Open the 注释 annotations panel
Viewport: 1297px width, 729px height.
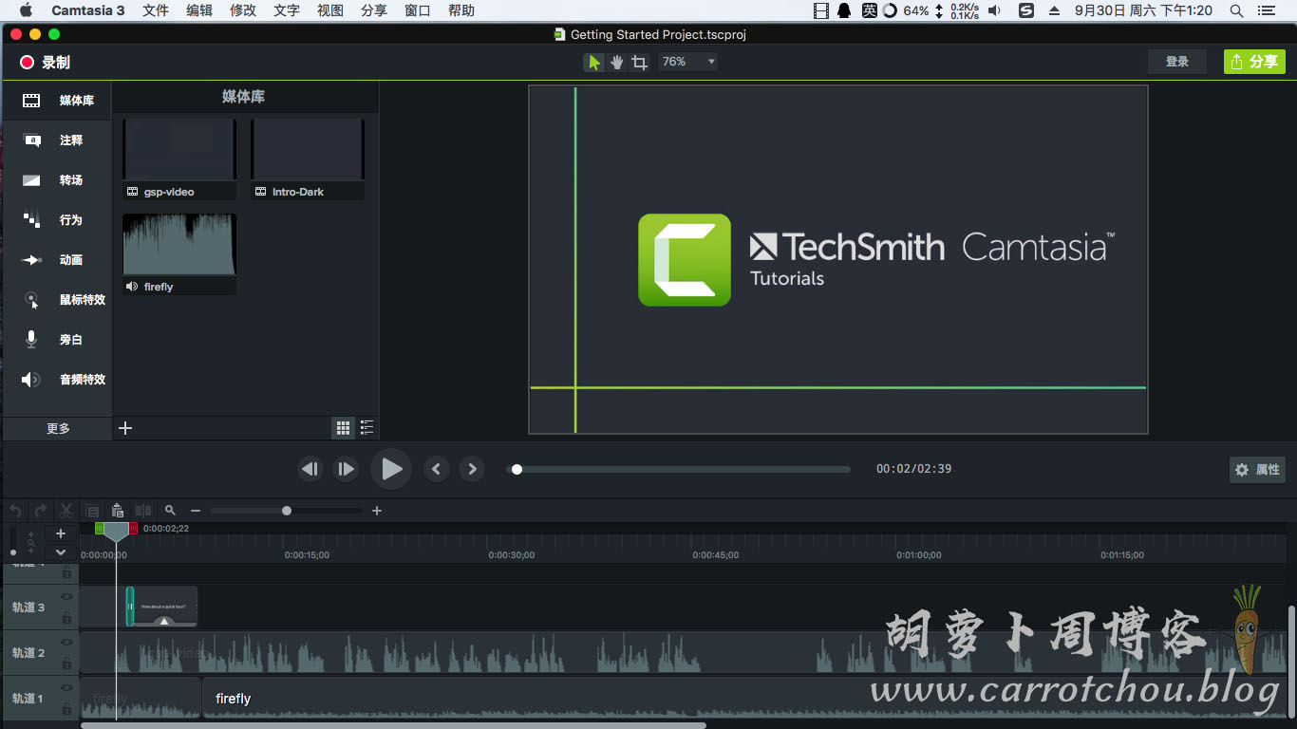tap(57, 140)
